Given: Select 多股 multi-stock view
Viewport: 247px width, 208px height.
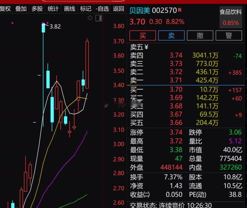Looking at the screenshot, I should click(37, 8).
